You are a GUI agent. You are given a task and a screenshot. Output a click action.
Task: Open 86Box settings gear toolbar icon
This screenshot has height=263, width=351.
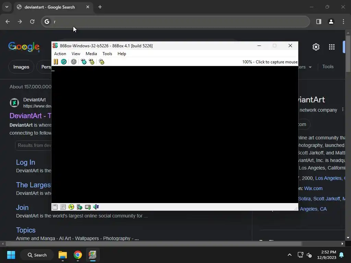[x=101, y=62]
